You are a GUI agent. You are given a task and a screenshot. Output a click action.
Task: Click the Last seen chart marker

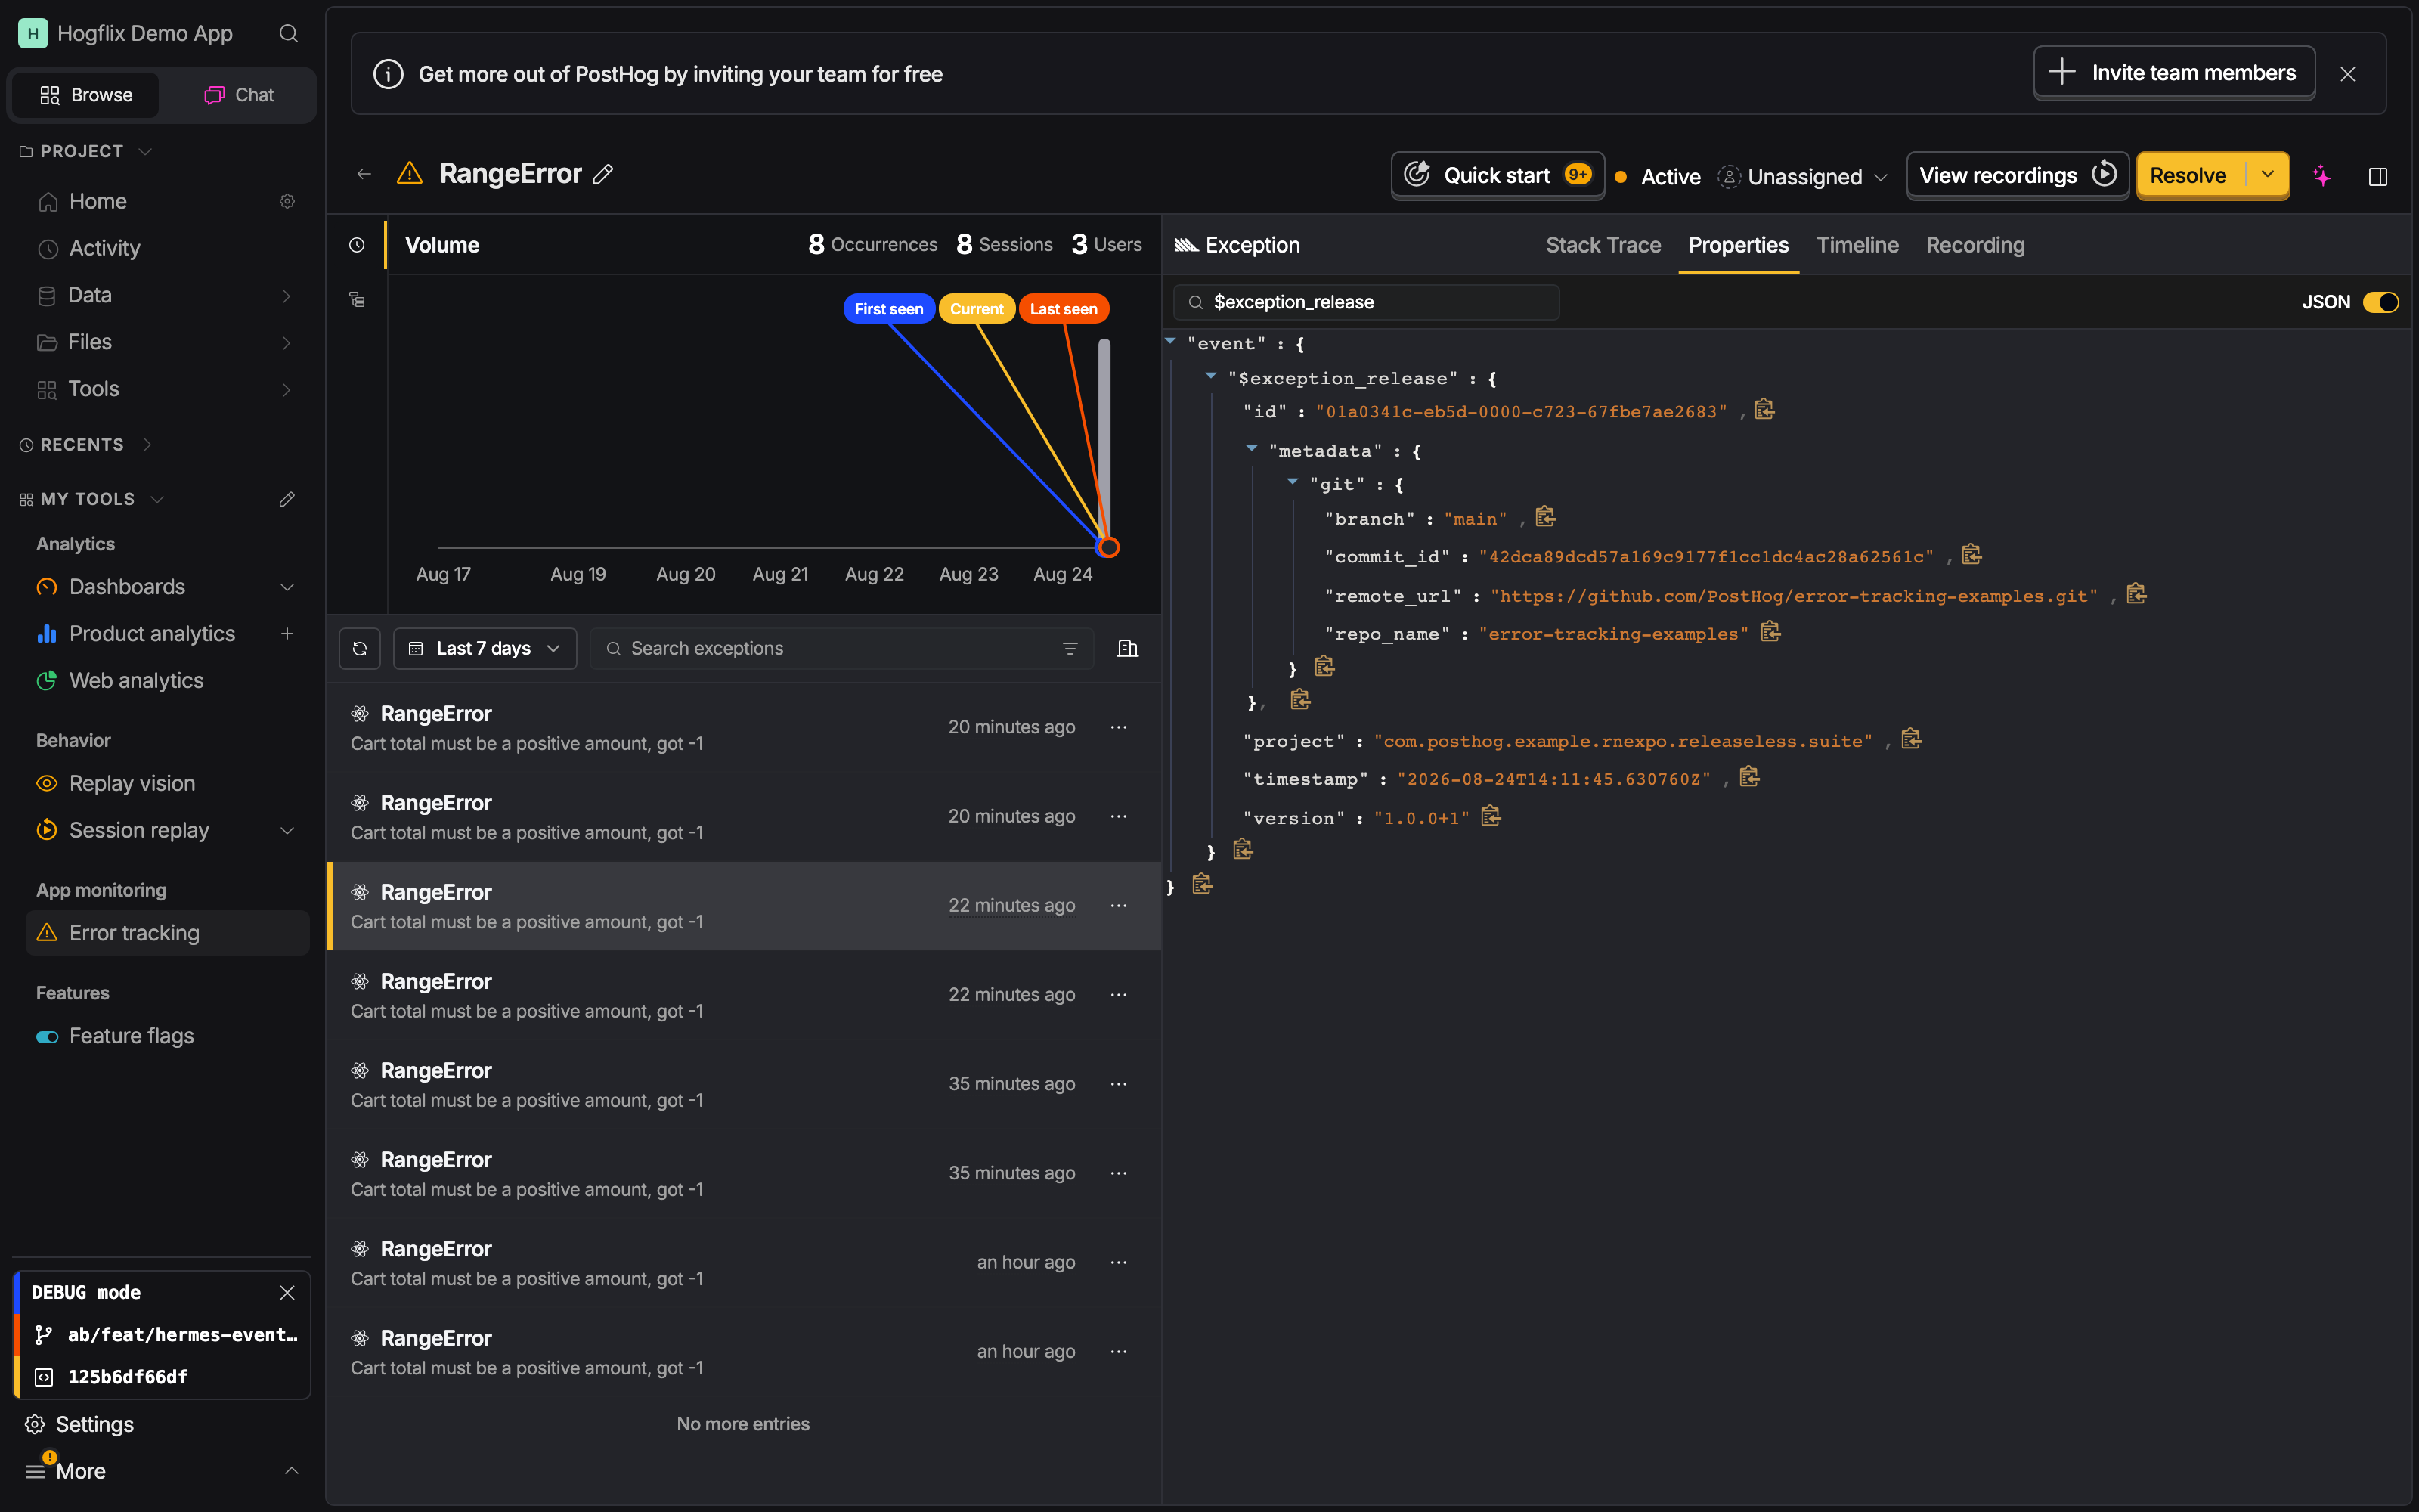pyautogui.click(x=1064, y=309)
